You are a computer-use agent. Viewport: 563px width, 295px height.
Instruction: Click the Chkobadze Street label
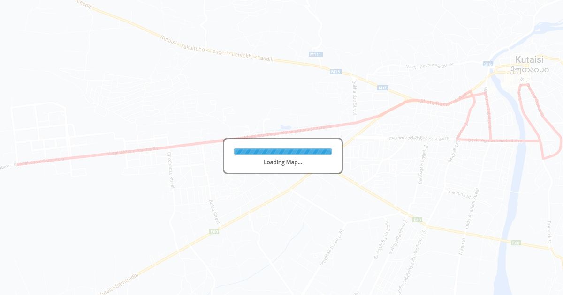coord(171,170)
